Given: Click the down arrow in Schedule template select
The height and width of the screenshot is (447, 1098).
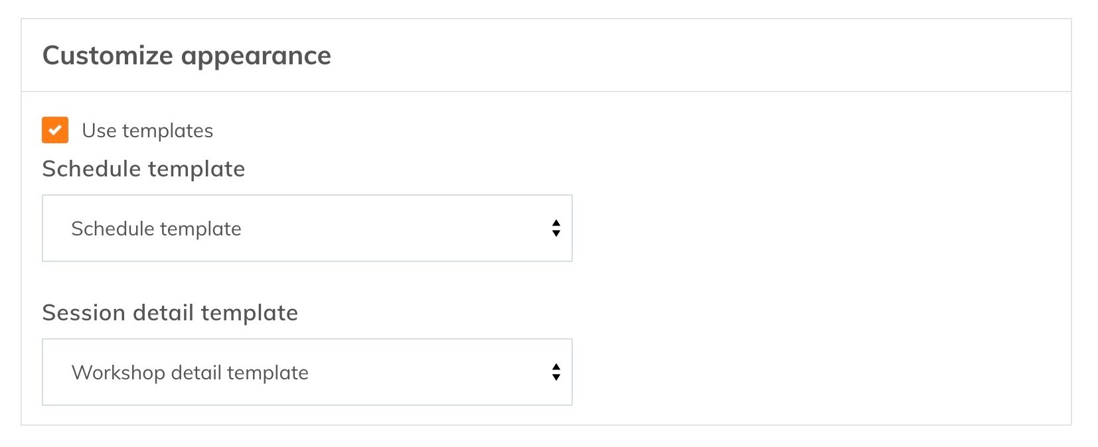Looking at the screenshot, I should (x=556, y=233).
